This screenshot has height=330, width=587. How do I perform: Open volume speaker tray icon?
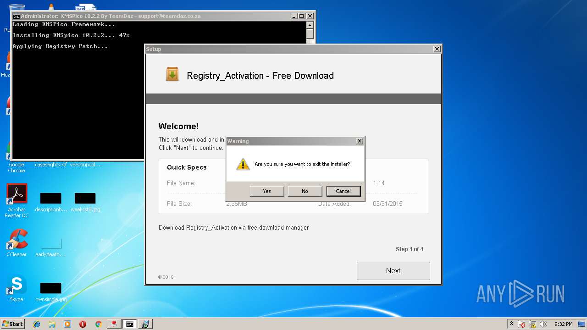pos(543,324)
